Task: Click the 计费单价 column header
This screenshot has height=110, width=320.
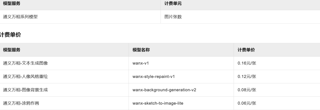Action: pos(246,50)
